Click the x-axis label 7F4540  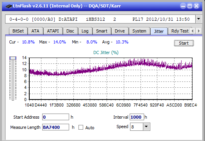click(x=141, y=105)
